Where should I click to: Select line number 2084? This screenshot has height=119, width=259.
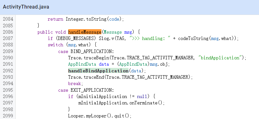coord(8,19)
